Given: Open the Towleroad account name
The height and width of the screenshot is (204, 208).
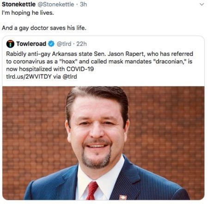Looking at the screenshot, I should coord(31,44).
